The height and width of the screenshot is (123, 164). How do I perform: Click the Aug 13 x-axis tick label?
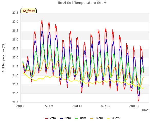77,106
